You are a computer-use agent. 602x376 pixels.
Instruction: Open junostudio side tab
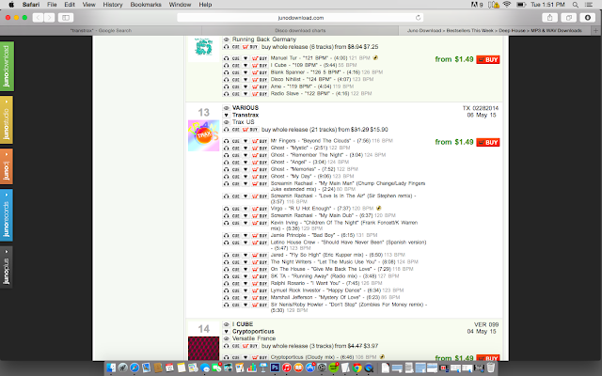tap(7, 119)
